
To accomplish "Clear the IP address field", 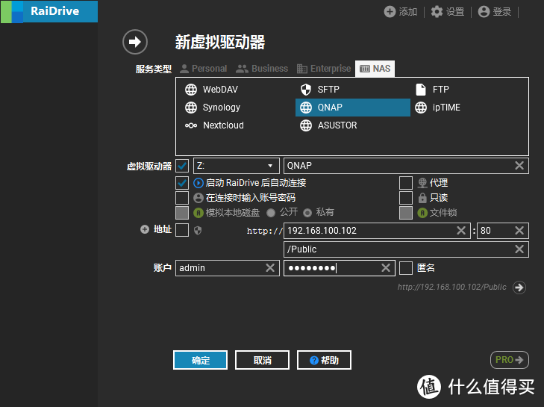I will [461, 231].
